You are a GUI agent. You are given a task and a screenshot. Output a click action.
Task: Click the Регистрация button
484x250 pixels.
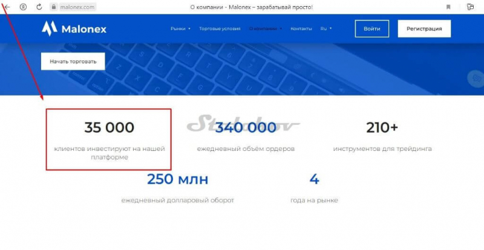click(424, 28)
